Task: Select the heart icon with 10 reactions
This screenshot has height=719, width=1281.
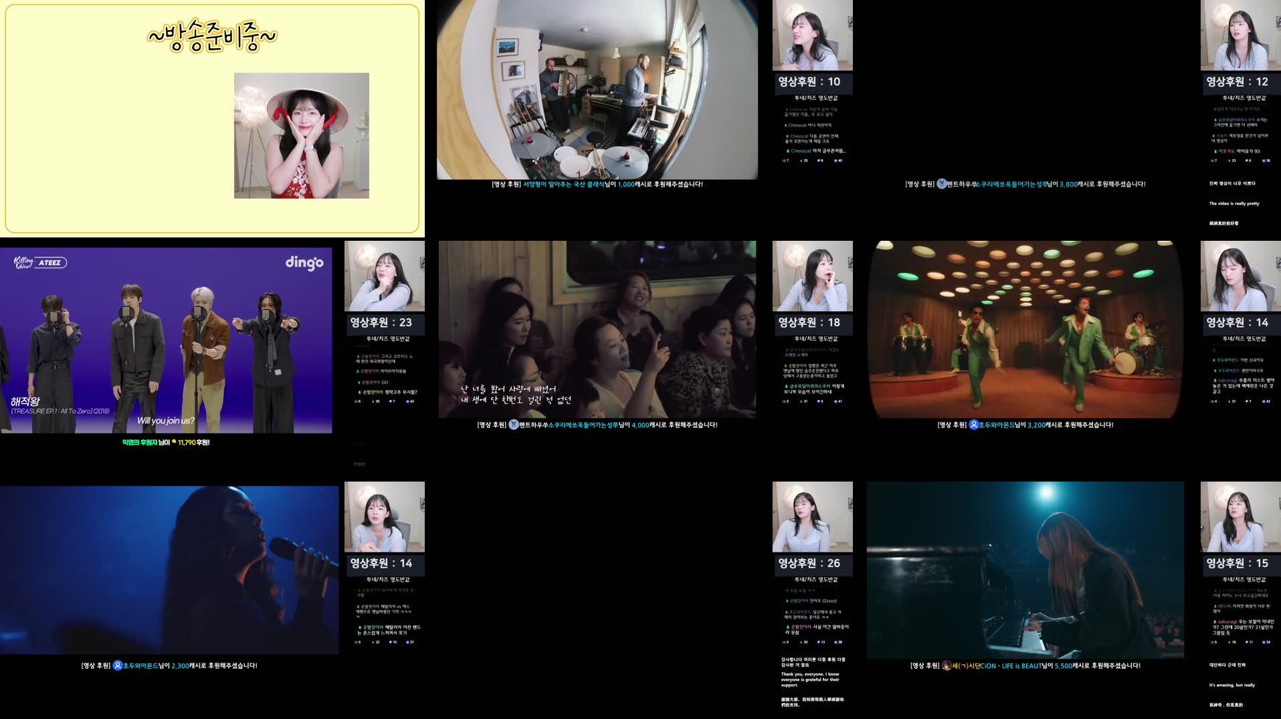Action: [391, 641]
